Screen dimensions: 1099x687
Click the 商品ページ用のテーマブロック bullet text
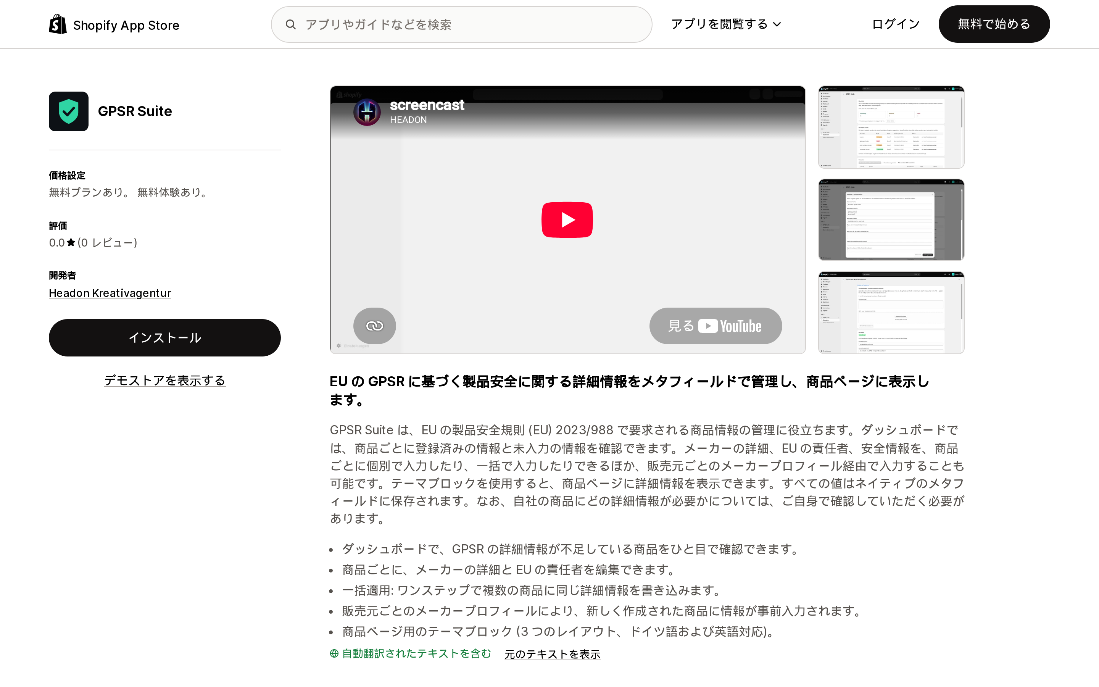pyautogui.click(x=559, y=632)
